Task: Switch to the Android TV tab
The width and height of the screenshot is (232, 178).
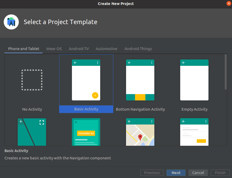Action: pos(79,49)
